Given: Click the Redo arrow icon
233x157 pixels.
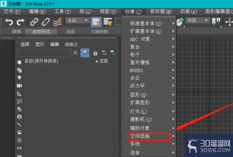Looking at the screenshot, I should pyautogui.click(x=20, y=22).
